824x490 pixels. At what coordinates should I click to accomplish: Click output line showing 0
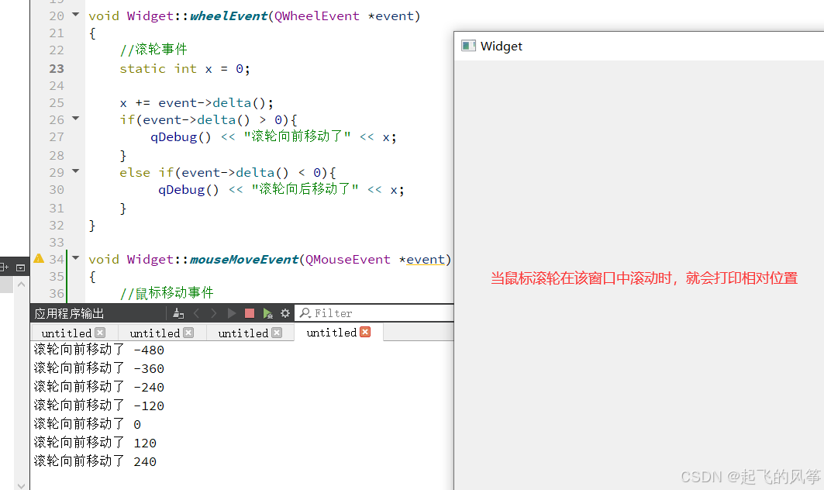pos(88,424)
